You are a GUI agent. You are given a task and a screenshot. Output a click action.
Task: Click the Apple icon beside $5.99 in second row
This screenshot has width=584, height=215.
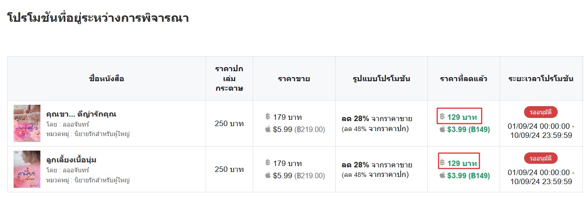268,175
